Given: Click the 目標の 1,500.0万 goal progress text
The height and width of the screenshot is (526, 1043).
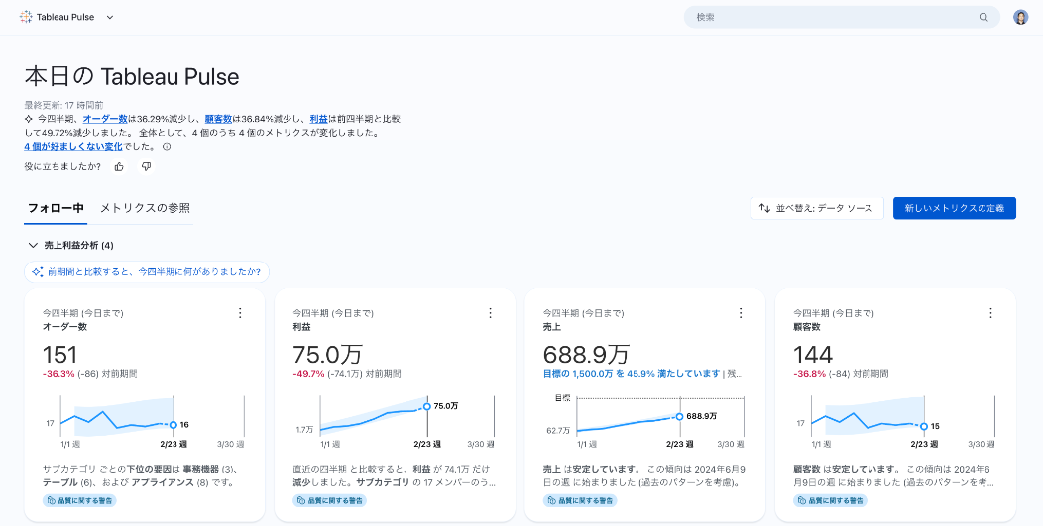Looking at the screenshot, I should pyautogui.click(x=632, y=374).
